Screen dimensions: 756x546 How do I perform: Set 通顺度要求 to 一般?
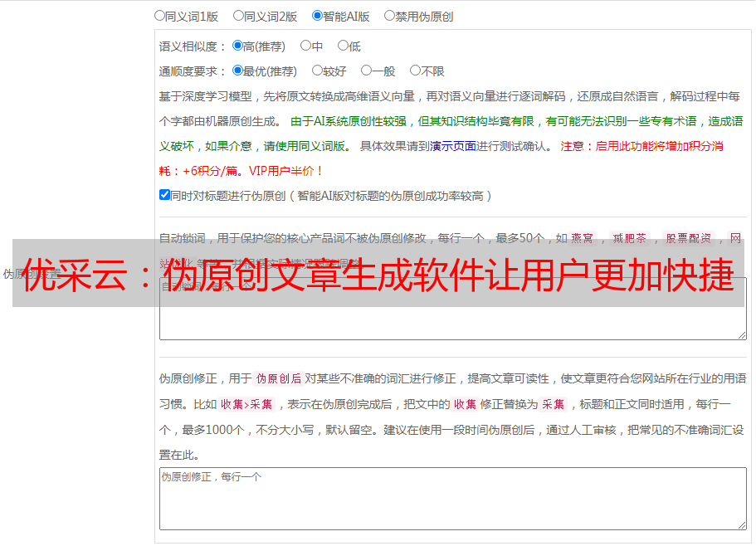point(367,71)
